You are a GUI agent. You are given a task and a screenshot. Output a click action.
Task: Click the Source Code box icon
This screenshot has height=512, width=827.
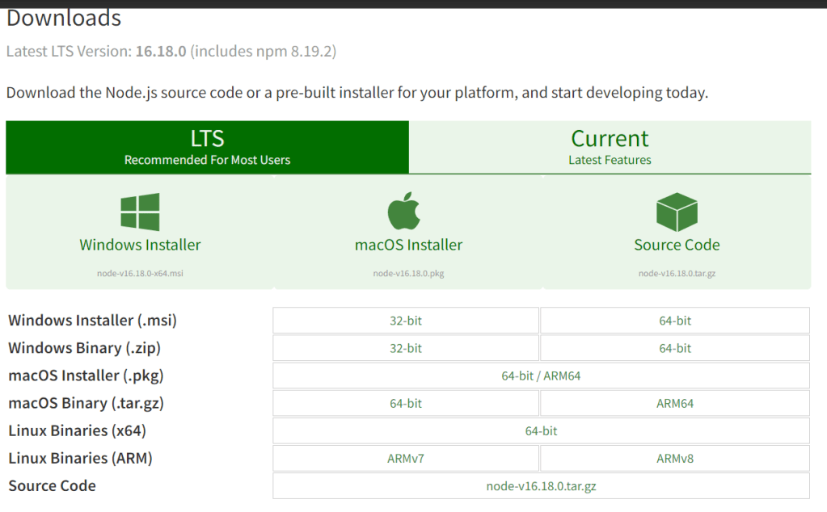(677, 212)
